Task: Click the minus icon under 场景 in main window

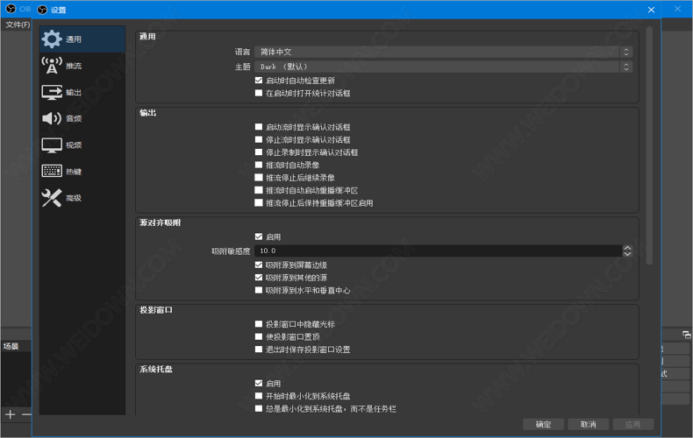Action: [x=26, y=414]
